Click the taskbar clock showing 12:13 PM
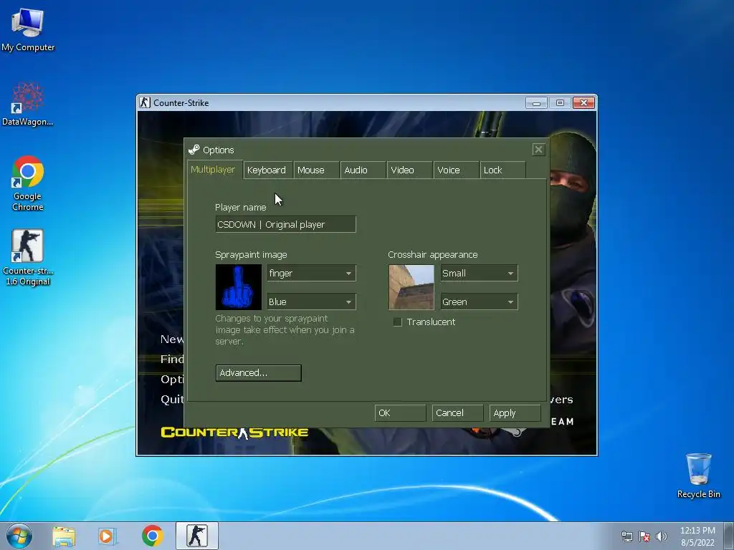 tap(697, 536)
